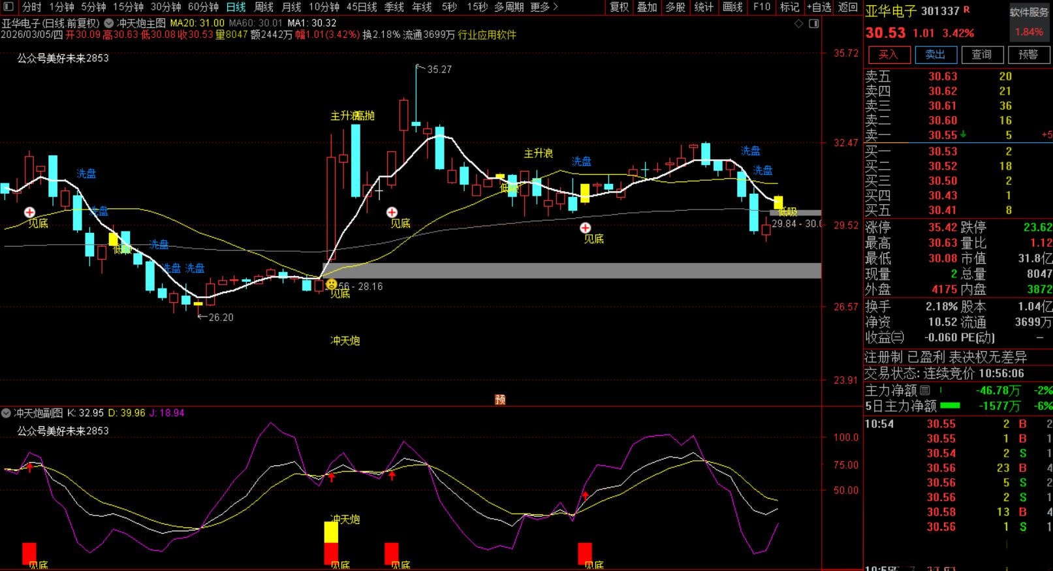Click the 主力净额 detail list icon
Image resolution: width=1053 pixels, height=571 pixels.
[925, 390]
